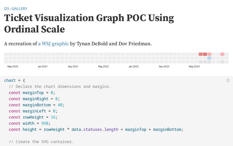Select the blue heatmap cell

pos(209,58)
